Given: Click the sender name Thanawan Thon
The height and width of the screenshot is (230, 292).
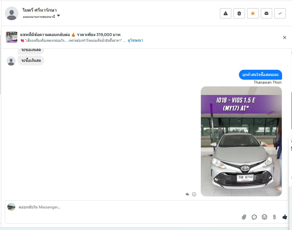Looking at the screenshot, I should (x=268, y=82).
